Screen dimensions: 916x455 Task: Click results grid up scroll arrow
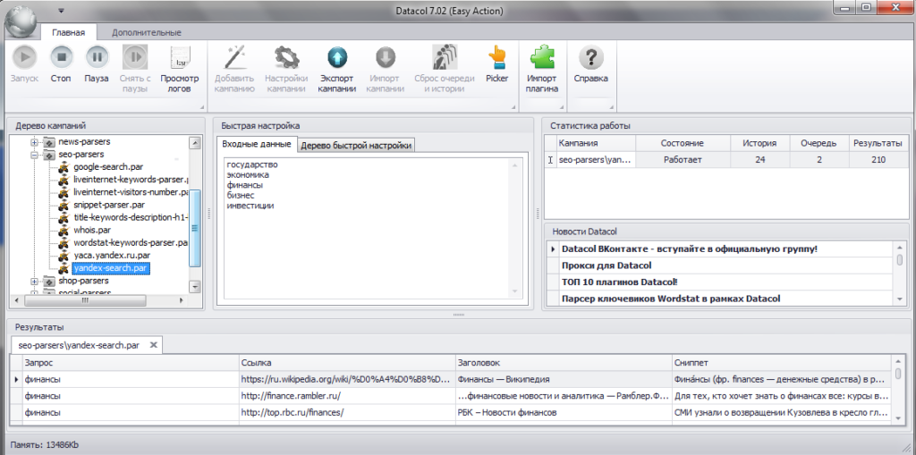click(x=898, y=361)
